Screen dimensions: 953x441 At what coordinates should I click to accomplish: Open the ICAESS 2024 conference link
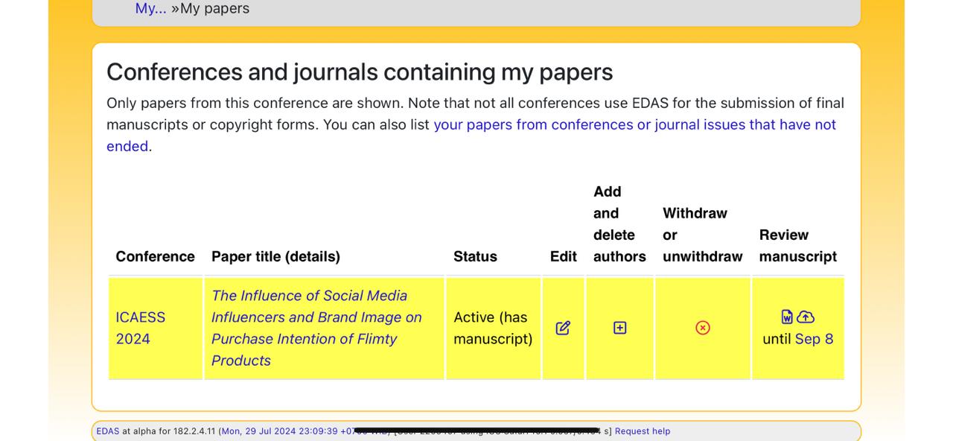(140, 328)
